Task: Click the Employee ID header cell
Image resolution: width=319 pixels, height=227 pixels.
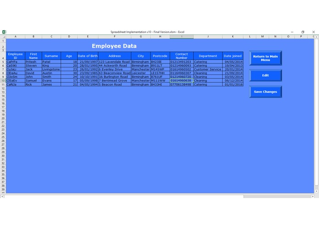Action: 16,56
